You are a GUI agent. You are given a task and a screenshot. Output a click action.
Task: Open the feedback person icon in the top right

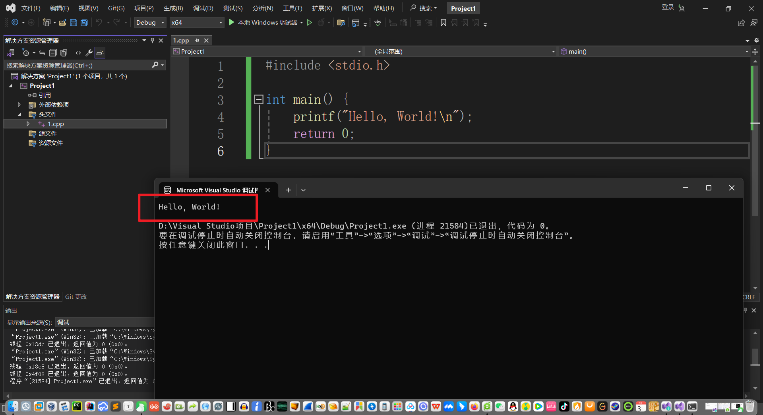coord(754,23)
